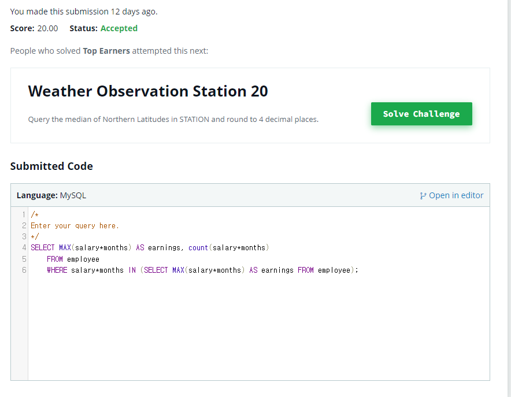Click code line 4 starting with SELECT MAX

(150, 248)
